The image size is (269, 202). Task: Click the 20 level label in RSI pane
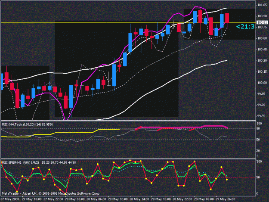coord(258,151)
